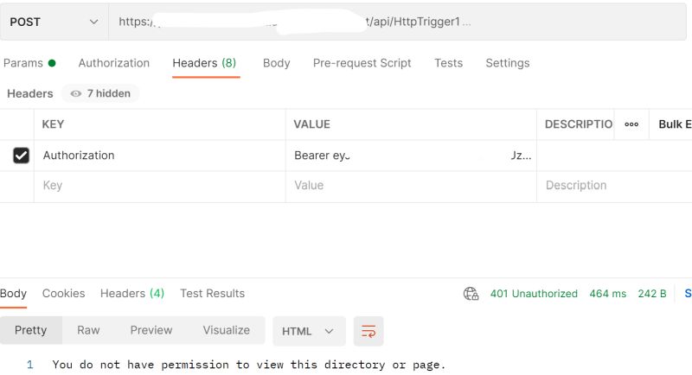Switch to the Params tab

click(x=29, y=63)
